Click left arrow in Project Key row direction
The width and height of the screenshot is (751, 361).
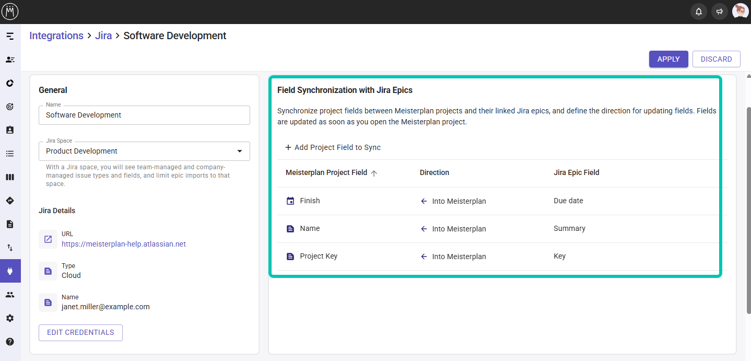(424, 256)
